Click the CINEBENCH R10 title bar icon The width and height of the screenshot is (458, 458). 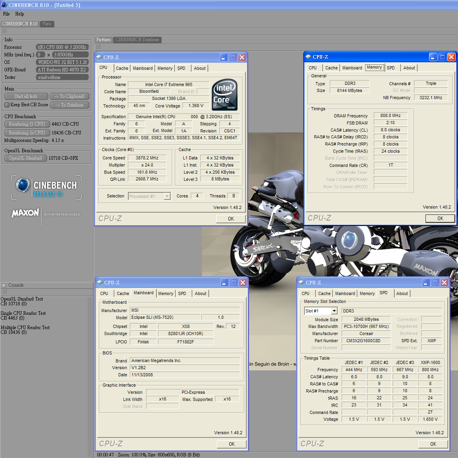point(4,5)
